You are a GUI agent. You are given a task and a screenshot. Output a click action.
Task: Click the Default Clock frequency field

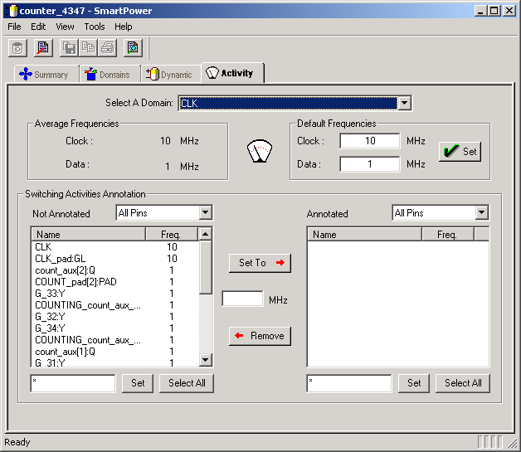point(370,141)
